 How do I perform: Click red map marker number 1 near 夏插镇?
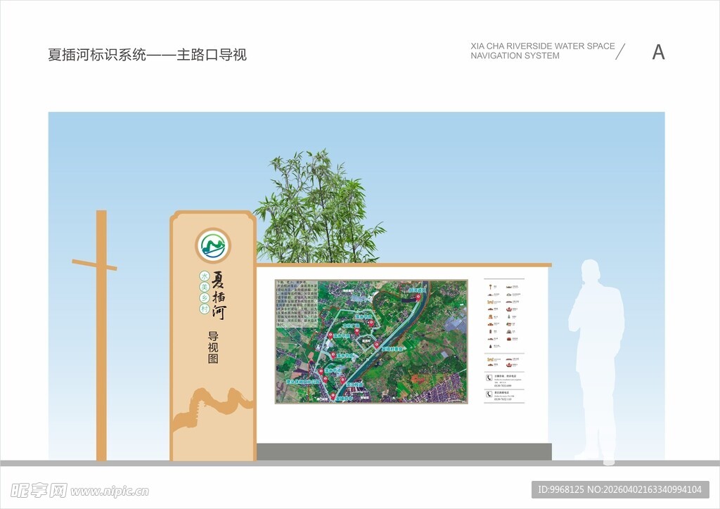pos(332,394)
